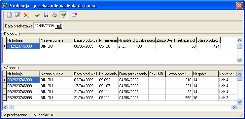Click Do banku Nr nasienia column header
Image resolution: width=245 pixels, height=119 pixels.
(x=108, y=40)
